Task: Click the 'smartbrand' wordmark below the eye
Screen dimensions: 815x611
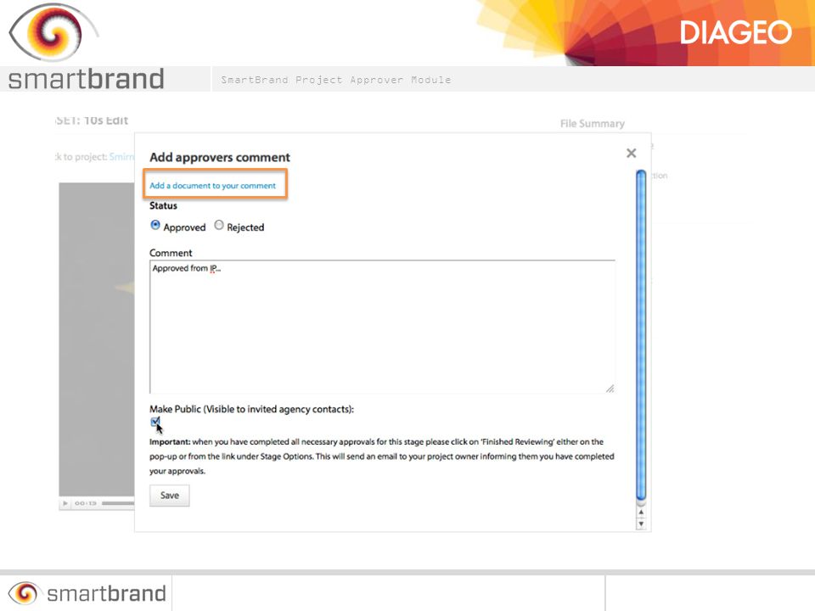Action: pos(87,79)
